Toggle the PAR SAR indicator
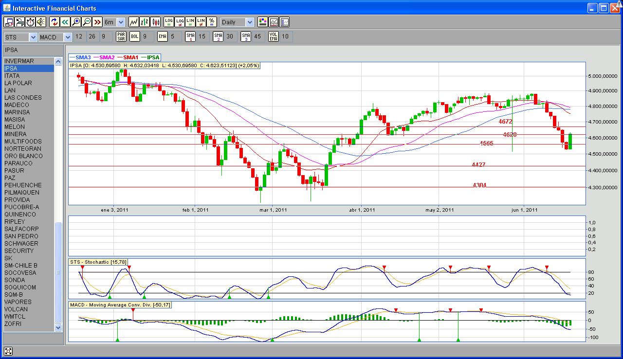623x359 pixels. (x=121, y=36)
